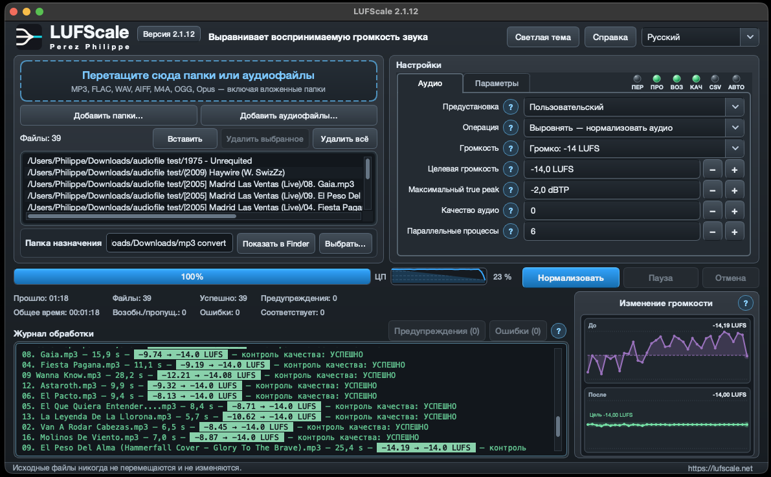771x477 pixels.
Task: Show Ошибки (0) log filter
Action: (518, 331)
